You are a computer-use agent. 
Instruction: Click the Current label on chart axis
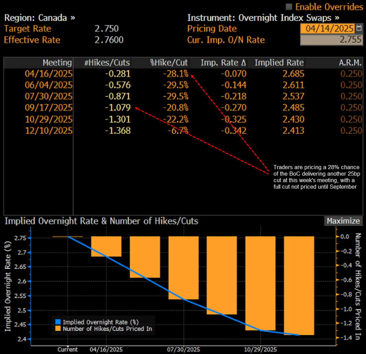pos(68,349)
